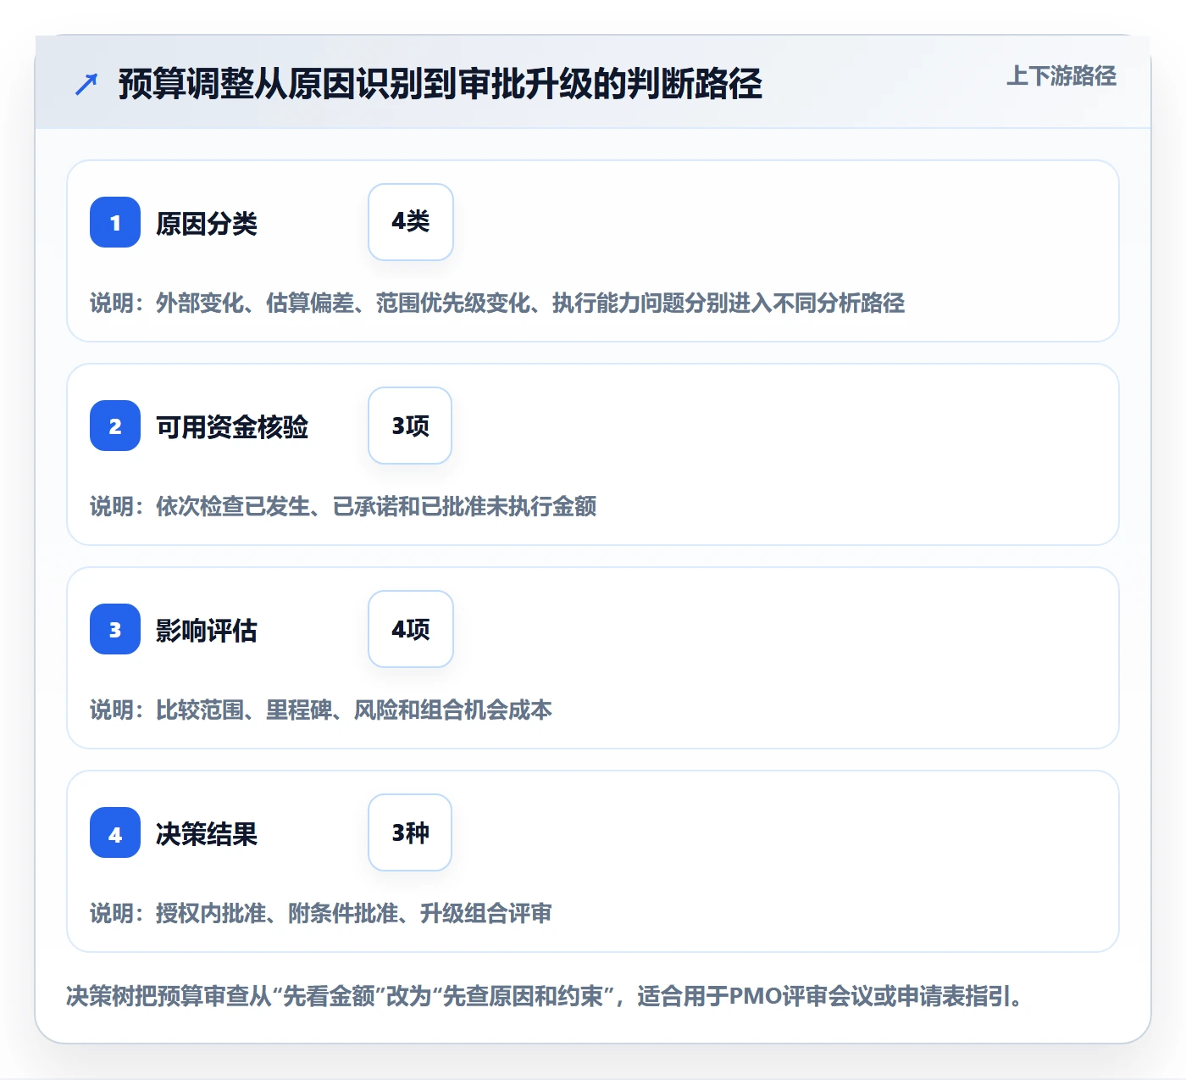1186x1080 pixels.
Task: Click the blue arrow icon beside the title
Action: (86, 84)
